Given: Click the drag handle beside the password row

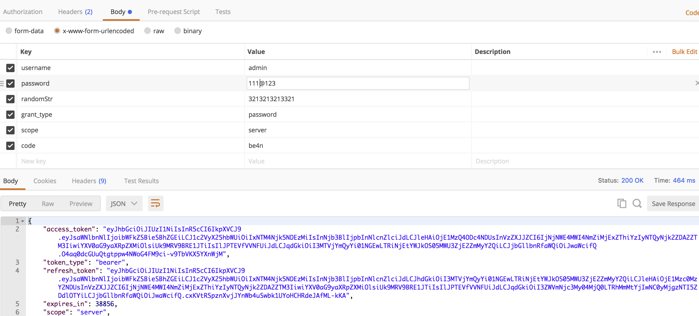Looking at the screenshot, I should click(2, 83).
